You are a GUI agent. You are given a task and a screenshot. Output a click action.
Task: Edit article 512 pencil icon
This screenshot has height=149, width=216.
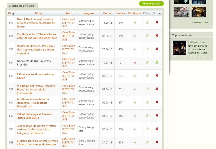pos(147,89)
